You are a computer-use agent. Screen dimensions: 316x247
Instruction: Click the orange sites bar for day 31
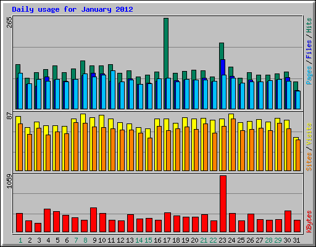(x=298, y=155)
